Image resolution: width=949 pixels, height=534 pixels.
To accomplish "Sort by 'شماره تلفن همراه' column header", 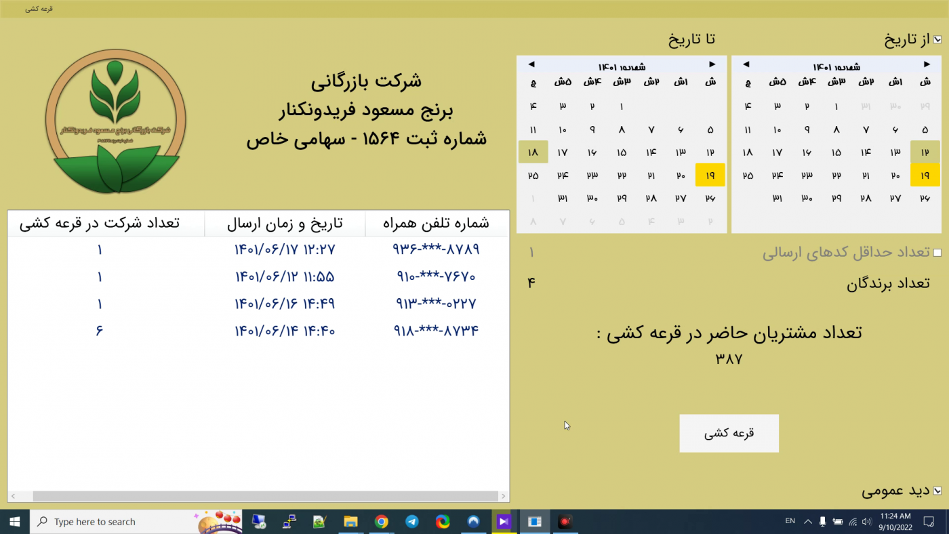I will pos(436,224).
